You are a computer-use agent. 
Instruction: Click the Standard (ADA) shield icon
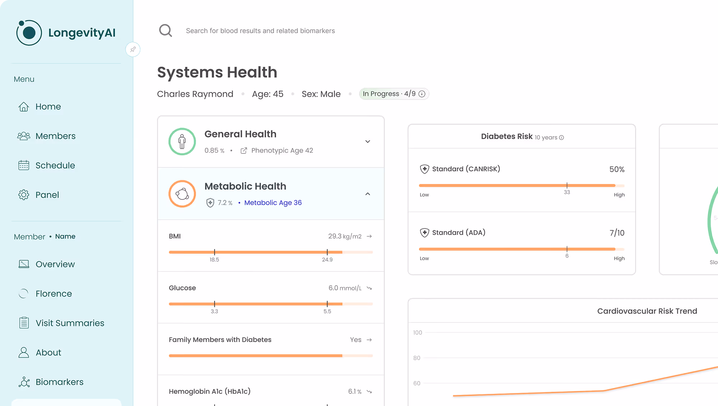click(425, 233)
